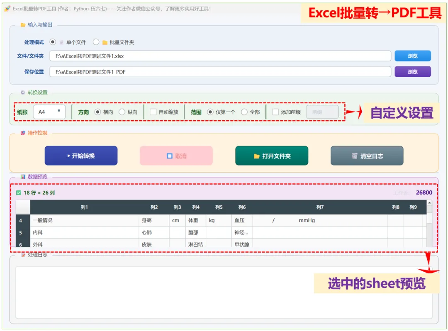Select row header 5 in preview table
This screenshot has width=448, height=331.
coord(23,232)
